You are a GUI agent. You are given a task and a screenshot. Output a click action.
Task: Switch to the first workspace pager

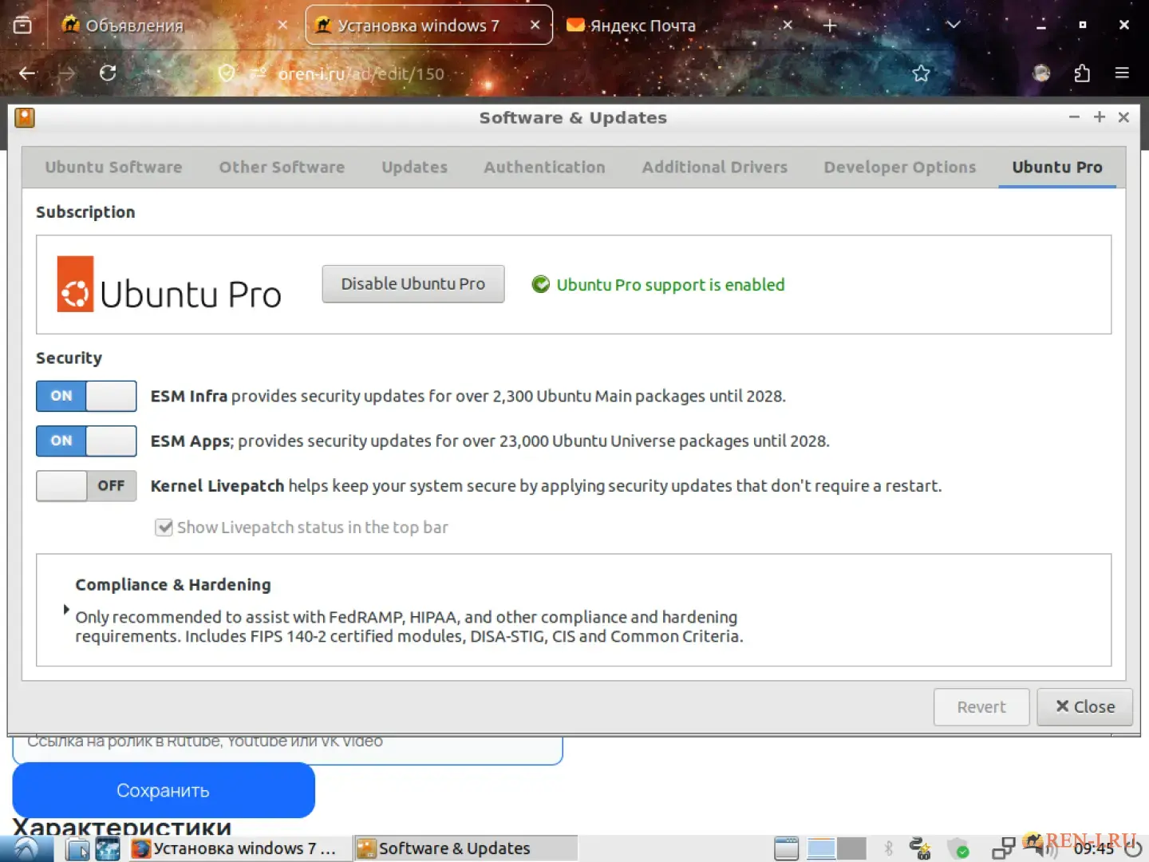[821, 848]
